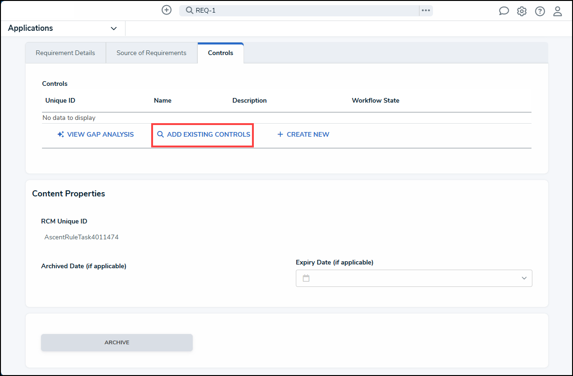Click the RCM Unique ID label

click(x=64, y=221)
